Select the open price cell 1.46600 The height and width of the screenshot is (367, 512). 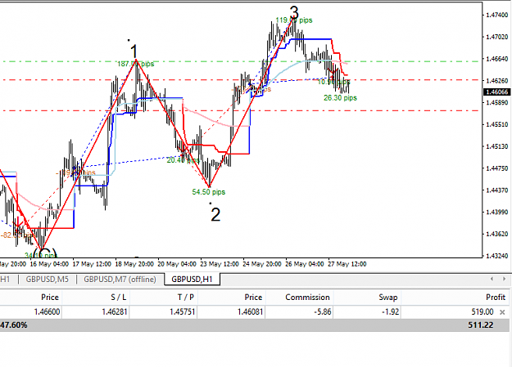point(47,312)
